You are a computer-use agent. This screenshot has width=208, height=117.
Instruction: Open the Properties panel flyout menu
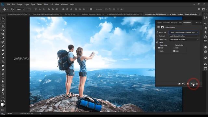(201, 22)
